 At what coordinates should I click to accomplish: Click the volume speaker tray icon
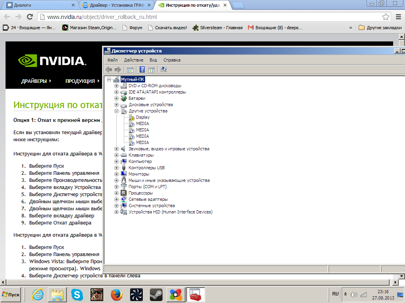(354, 294)
